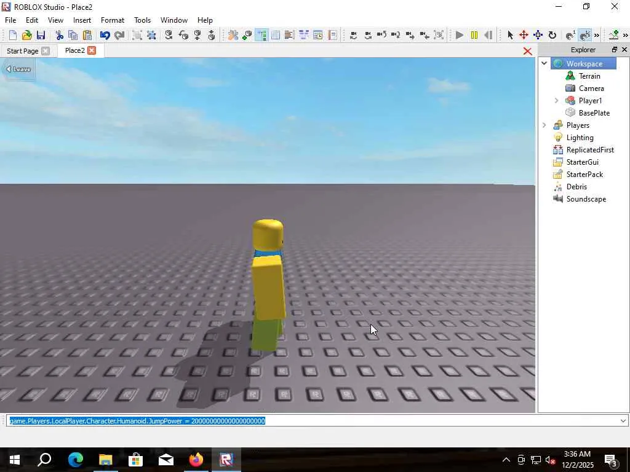Screen dimensions: 630x472
Task: Open Firefox from the taskbar
Action: tap(196, 460)
